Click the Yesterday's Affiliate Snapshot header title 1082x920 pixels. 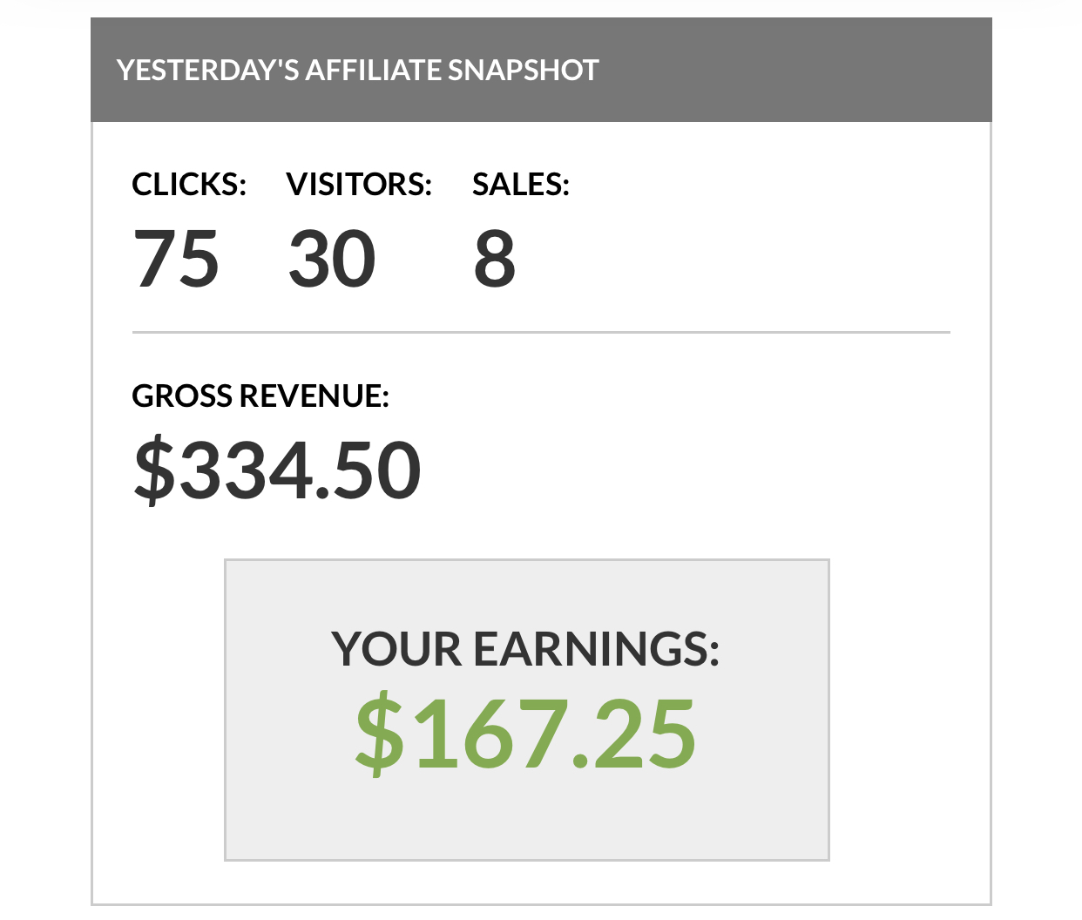(357, 71)
